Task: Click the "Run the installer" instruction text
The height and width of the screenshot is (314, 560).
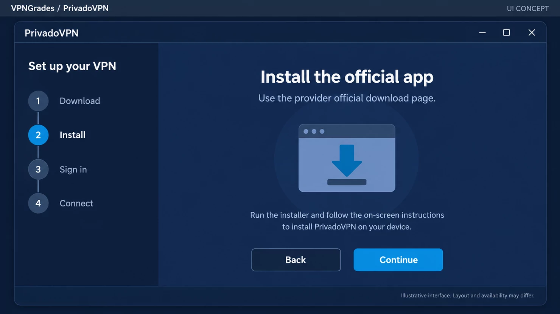Action: pyautogui.click(x=347, y=221)
